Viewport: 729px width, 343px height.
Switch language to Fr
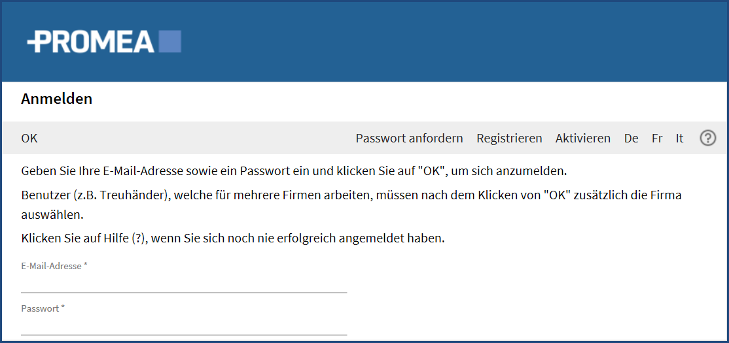click(x=656, y=139)
